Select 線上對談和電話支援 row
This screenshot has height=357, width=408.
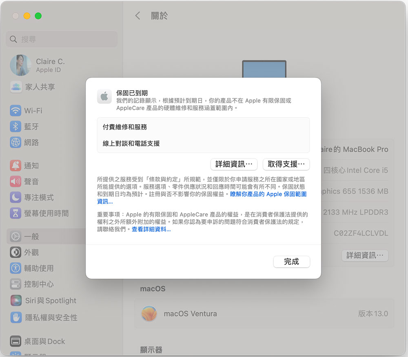(x=203, y=143)
